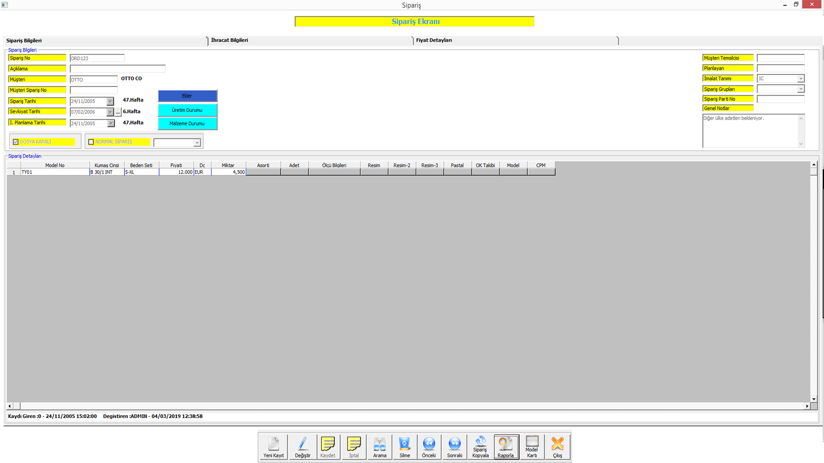Click the Sipariş Kopyala icon
824x463 pixels.
[x=480, y=447]
